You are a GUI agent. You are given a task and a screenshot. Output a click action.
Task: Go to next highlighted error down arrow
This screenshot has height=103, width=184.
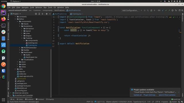tap(180, 17)
